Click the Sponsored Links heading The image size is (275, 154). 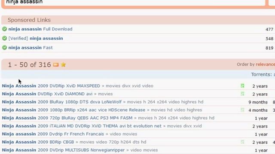point(29,20)
